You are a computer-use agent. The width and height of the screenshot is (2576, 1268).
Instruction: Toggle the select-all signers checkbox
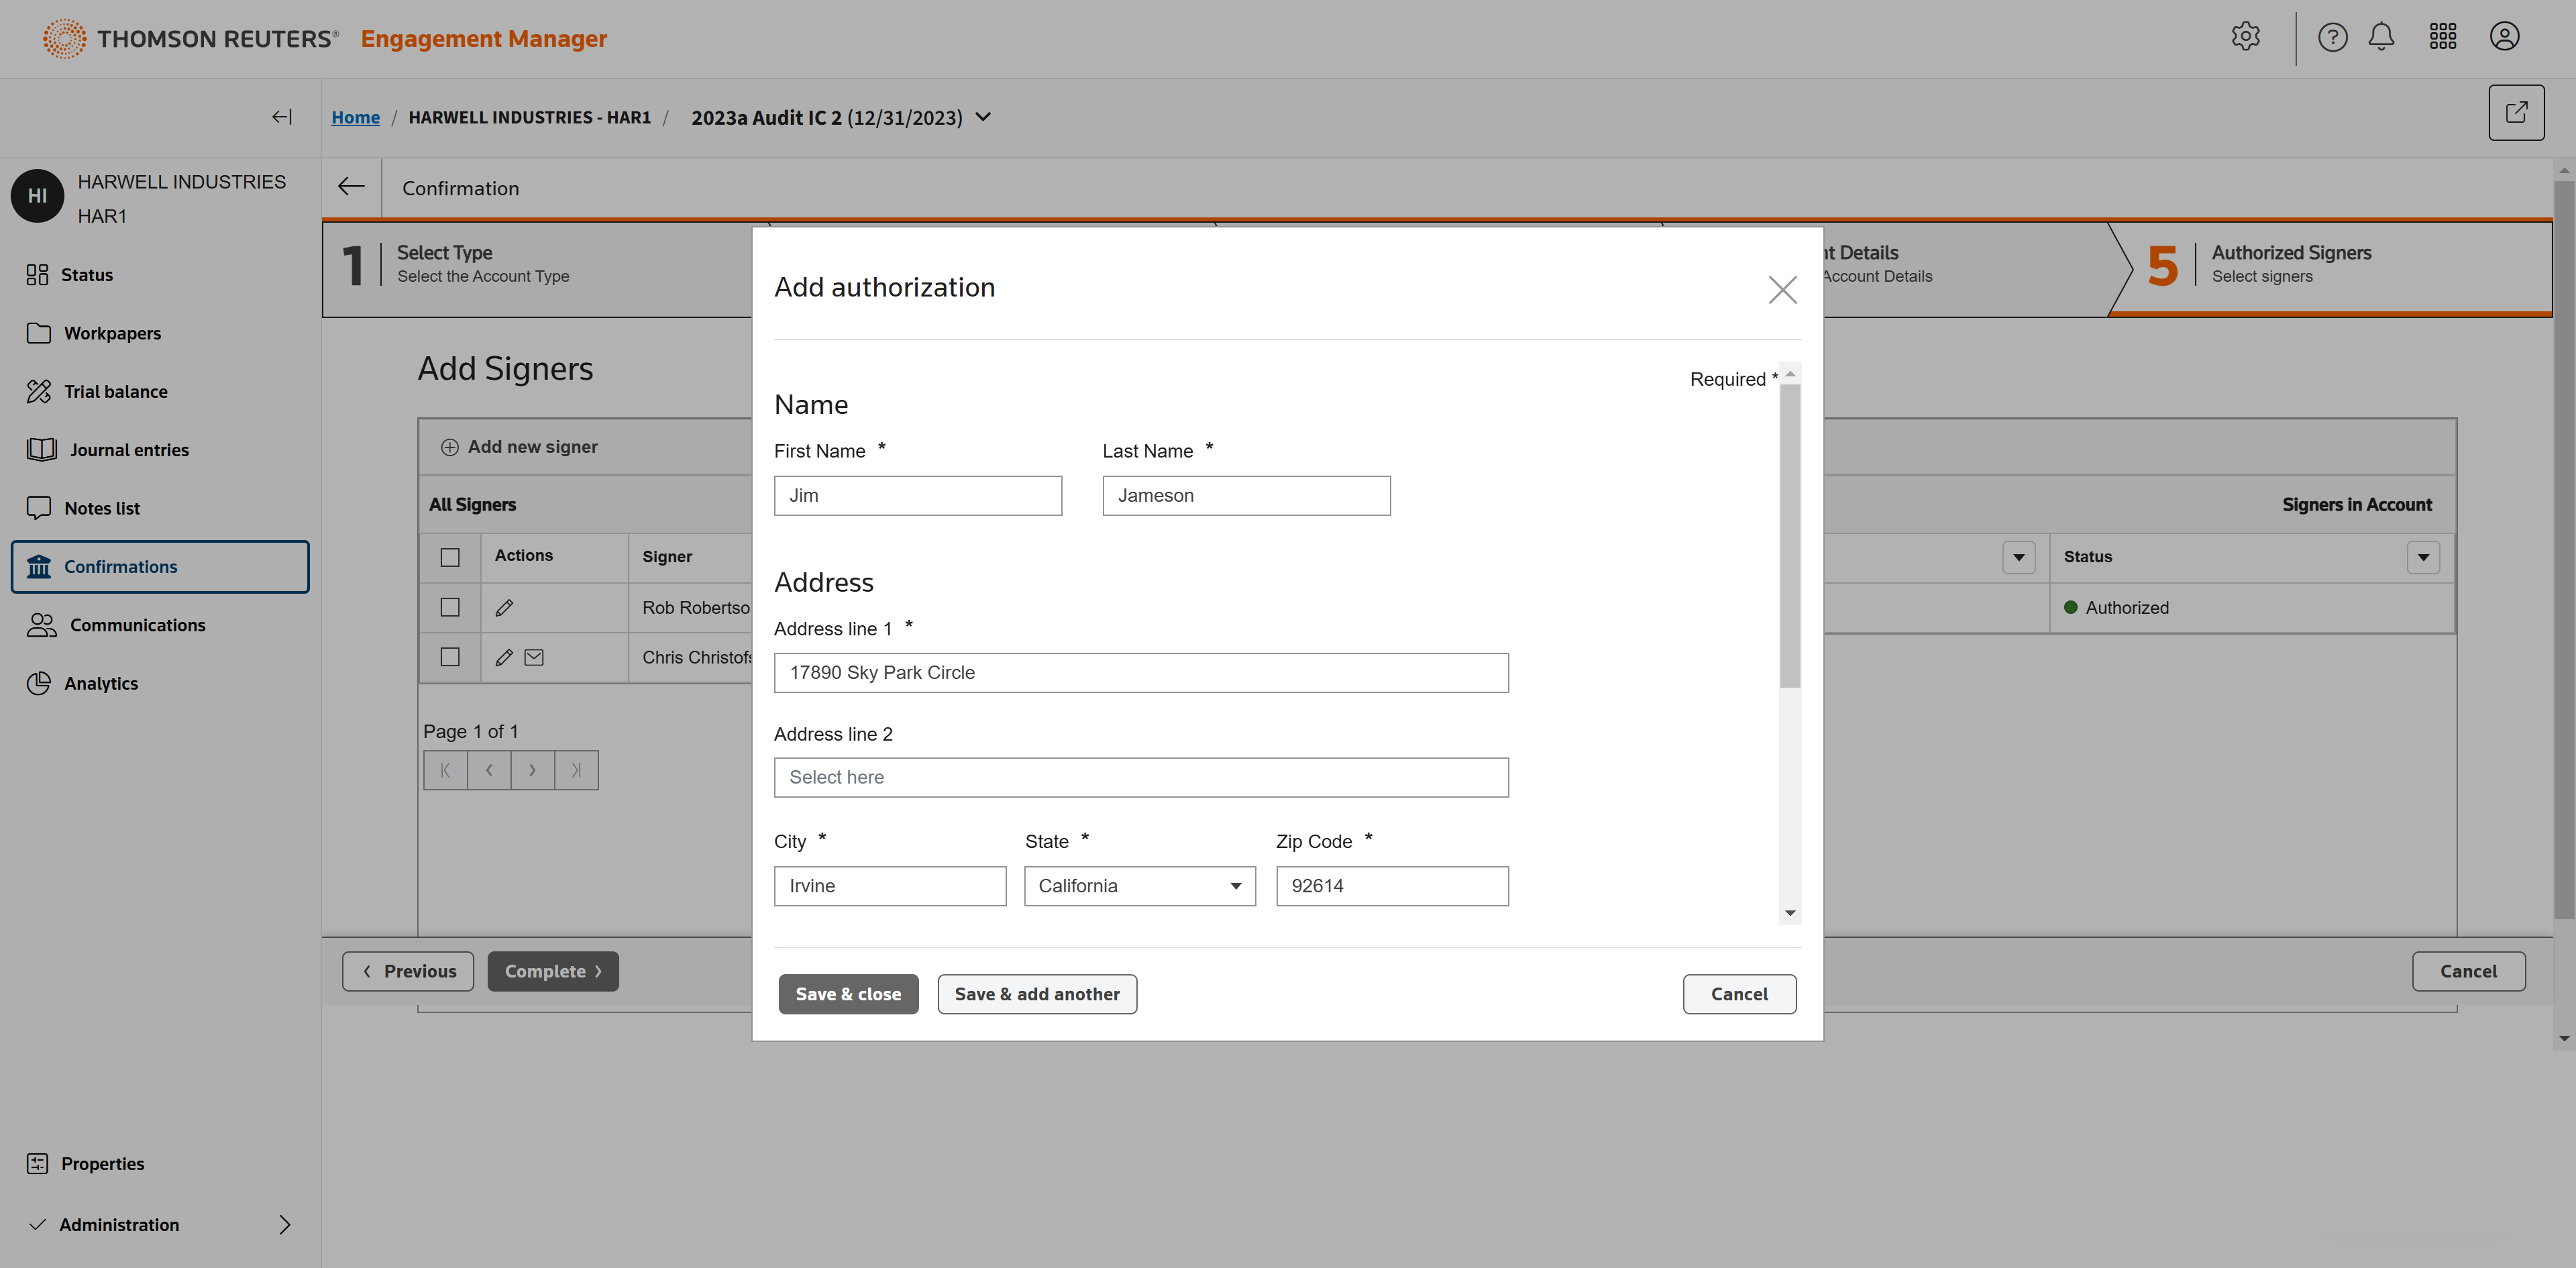pyautogui.click(x=450, y=557)
